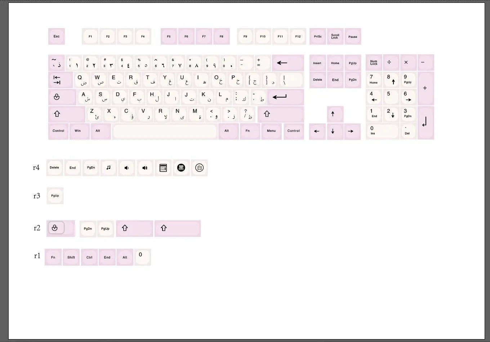Click the calculator novelty keycap
Viewport: 490px width, 342px height.
[163, 168]
